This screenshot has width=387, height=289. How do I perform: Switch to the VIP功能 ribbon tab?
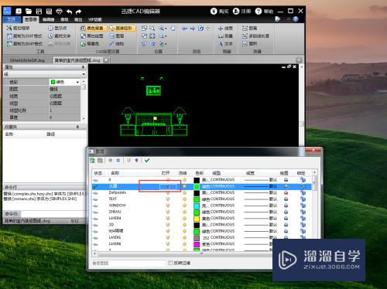(94, 19)
